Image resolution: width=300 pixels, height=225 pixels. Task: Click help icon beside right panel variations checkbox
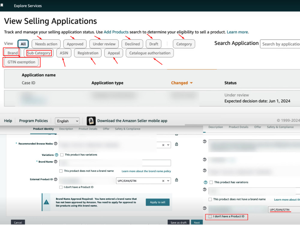tap(205, 182)
